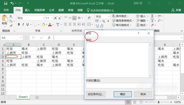Cut selection with the scissors icon

point(11,16)
